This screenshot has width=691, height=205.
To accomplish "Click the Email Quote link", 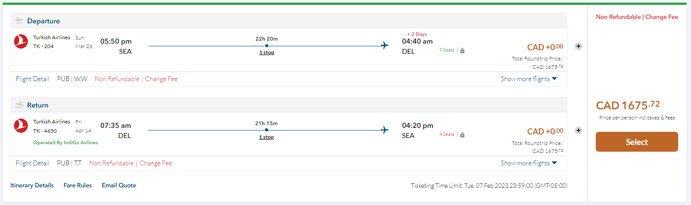I will coord(119,186).
